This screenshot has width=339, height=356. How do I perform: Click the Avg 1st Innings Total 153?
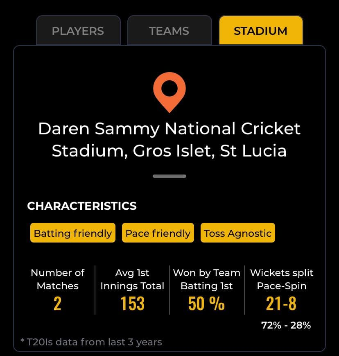[x=132, y=304]
